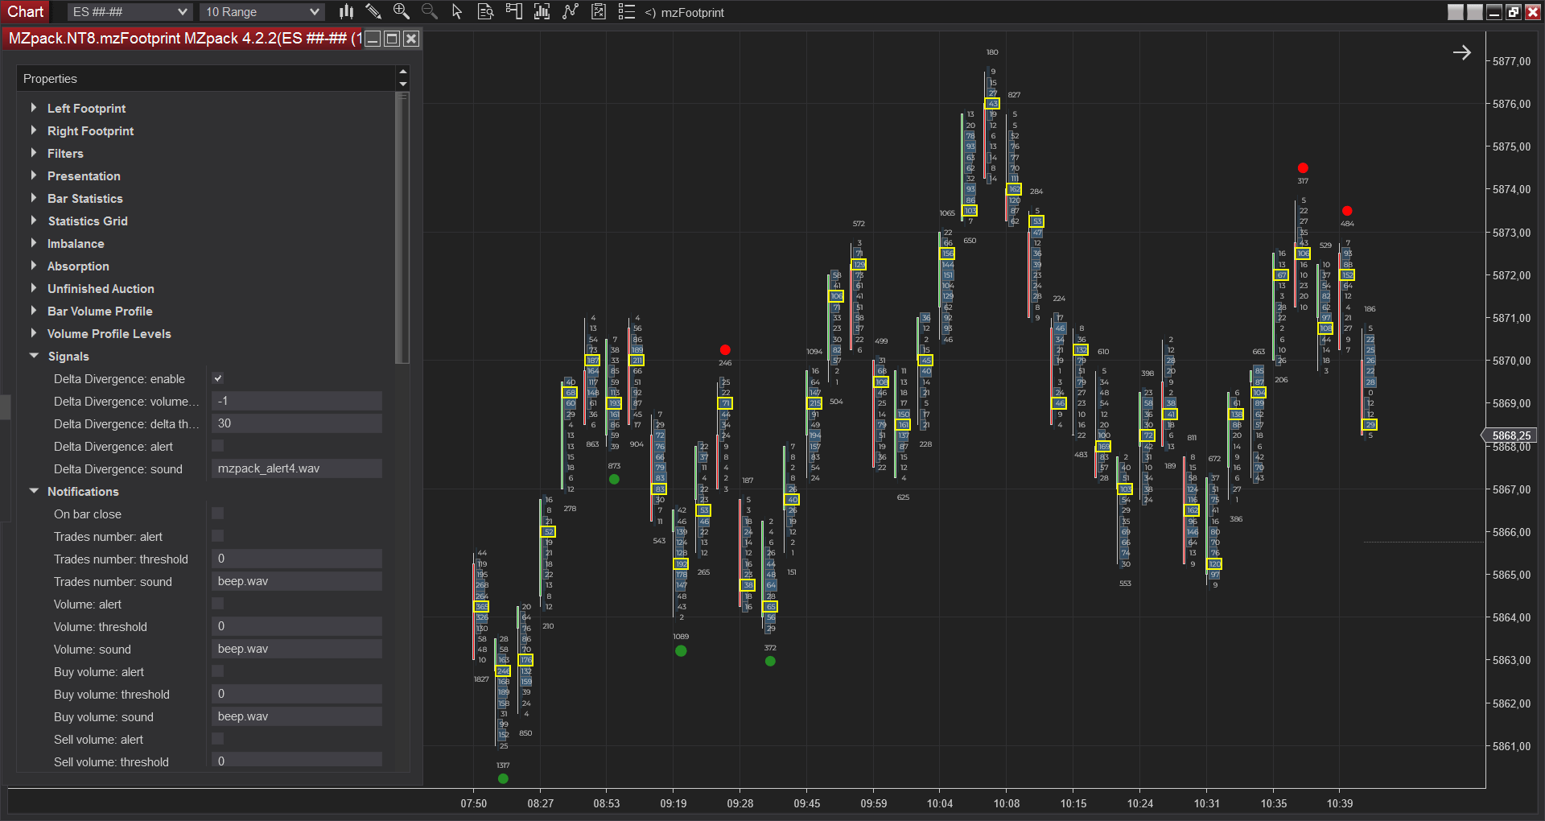Click the red delta divergence dot near 246

(x=725, y=350)
